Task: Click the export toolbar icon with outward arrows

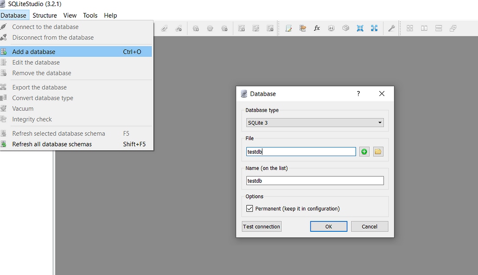Action: coord(375,29)
